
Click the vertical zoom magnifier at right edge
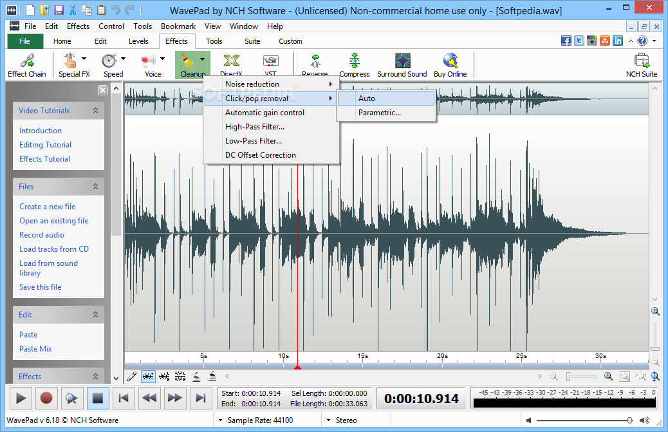[x=655, y=312]
